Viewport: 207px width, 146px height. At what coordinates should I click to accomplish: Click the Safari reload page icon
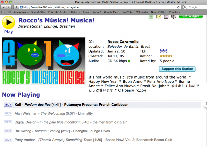[179, 7]
